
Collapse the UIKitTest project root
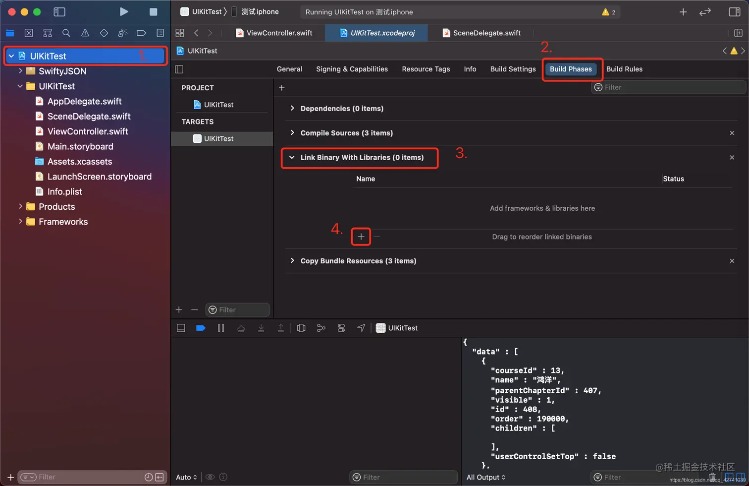pos(11,56)
